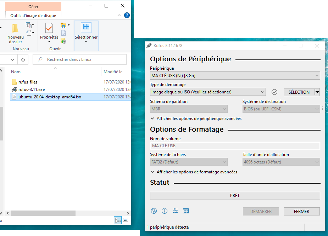Viewport: 328px width, 236px height.
Task: Open the Système de destination dropdown
Action: click(281, 109)
